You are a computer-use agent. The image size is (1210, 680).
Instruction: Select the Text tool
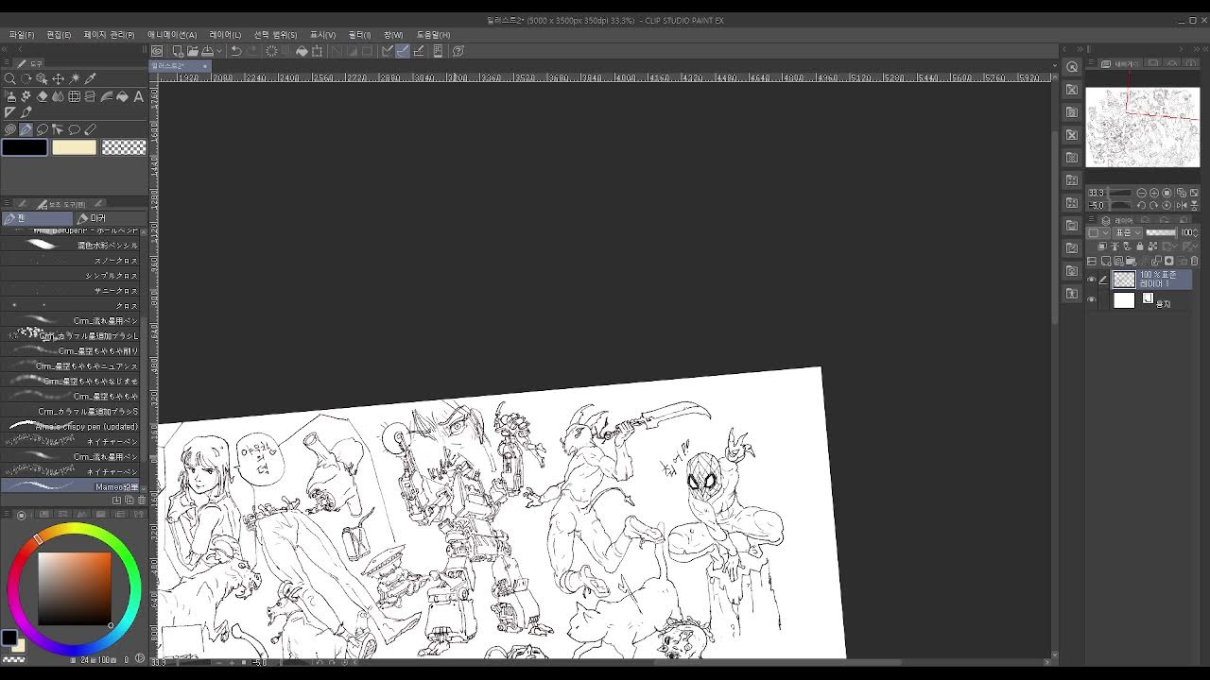[x=138, y=96]
